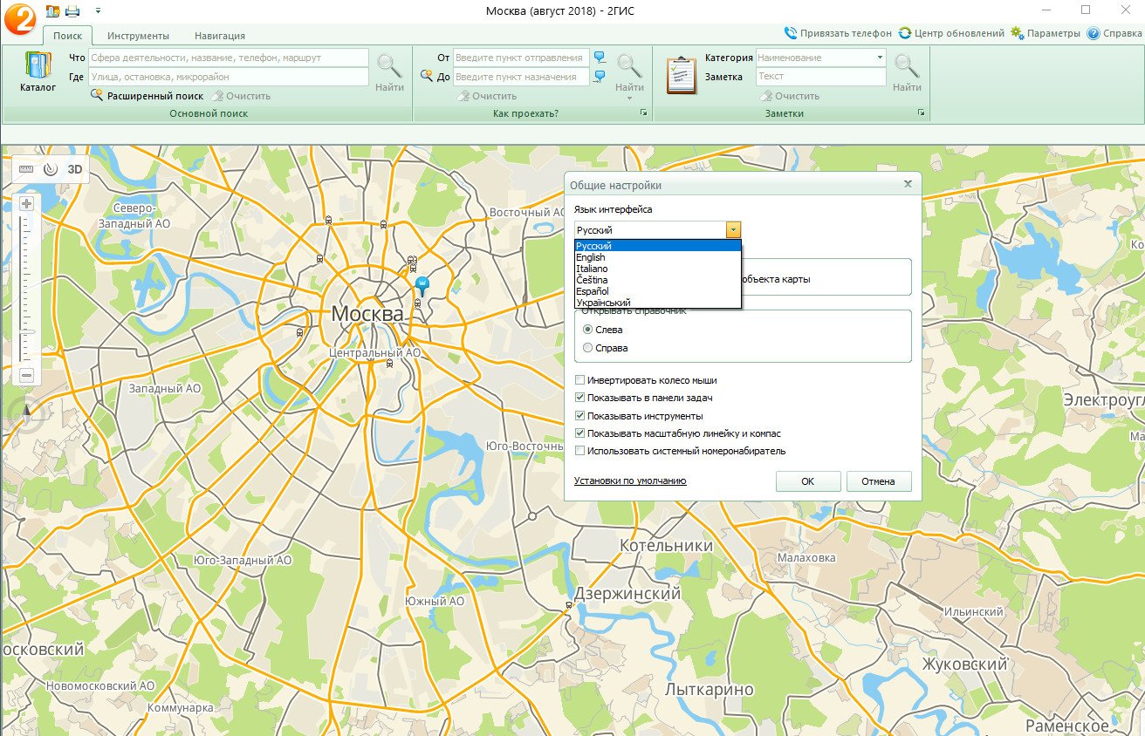
Task: Switch to the Инструменты ribbon tab
Action: coord(138,36)
